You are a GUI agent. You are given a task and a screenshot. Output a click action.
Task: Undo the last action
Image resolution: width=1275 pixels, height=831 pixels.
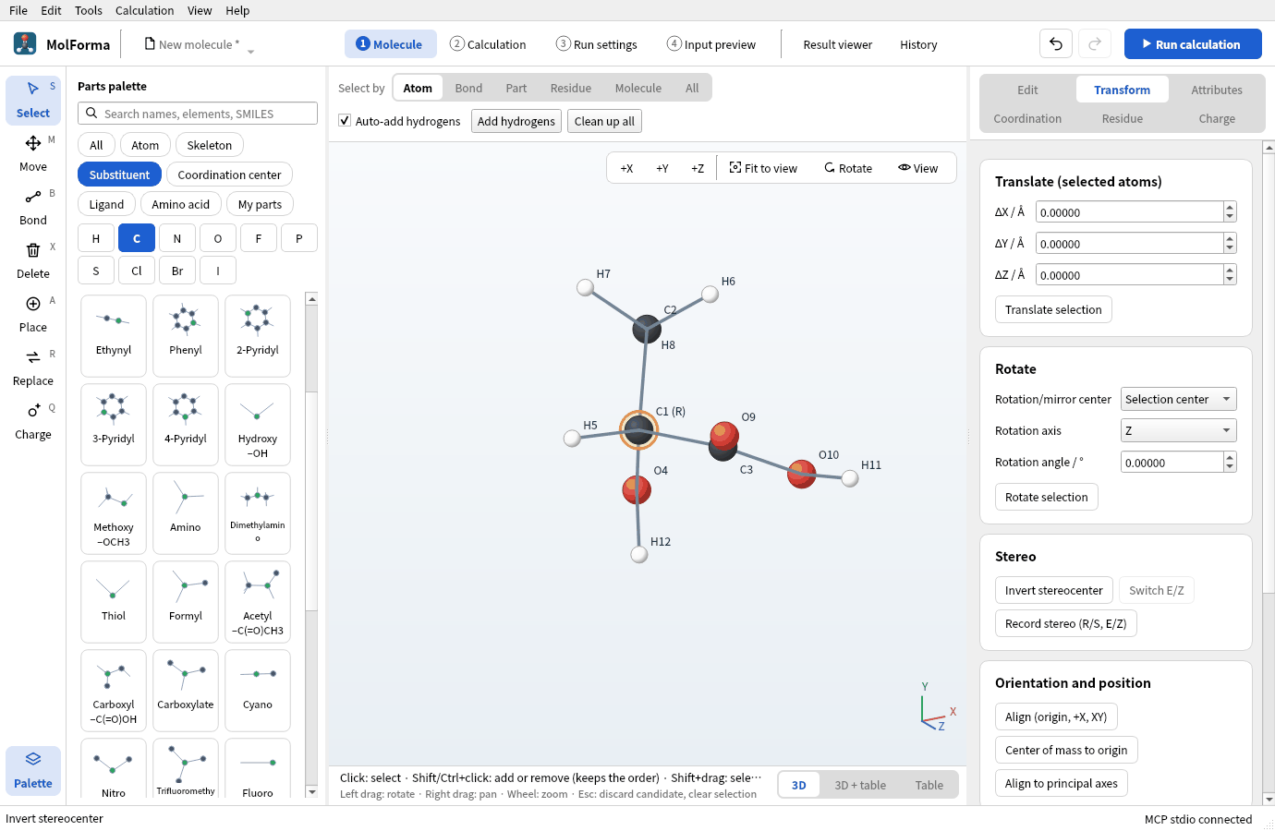tap(1056, 44)
